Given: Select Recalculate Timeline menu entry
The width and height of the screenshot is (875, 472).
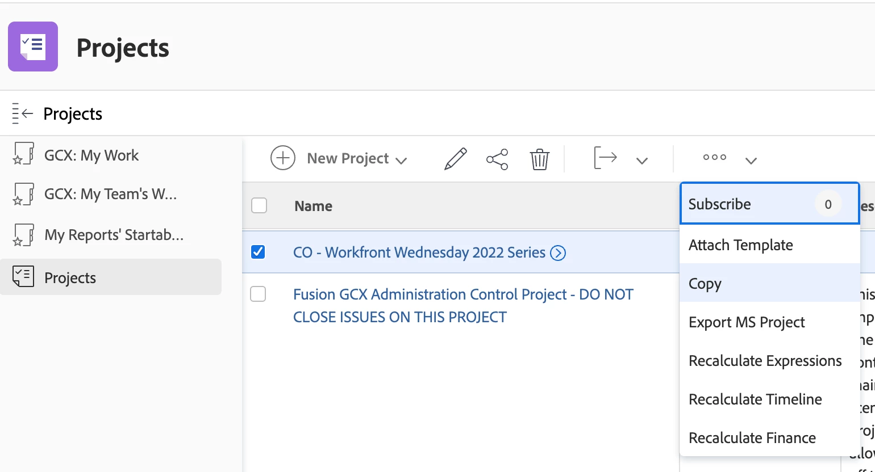Looking at the screenshot, I should point(770,399).
